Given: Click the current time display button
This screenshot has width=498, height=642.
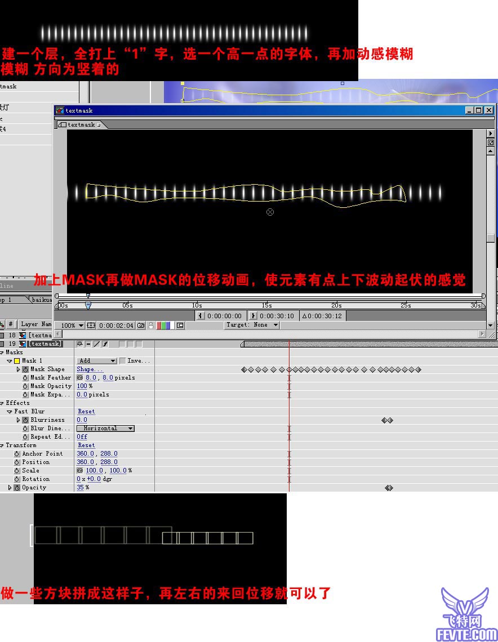Looking at the screenshot, I should click(115, 326).
